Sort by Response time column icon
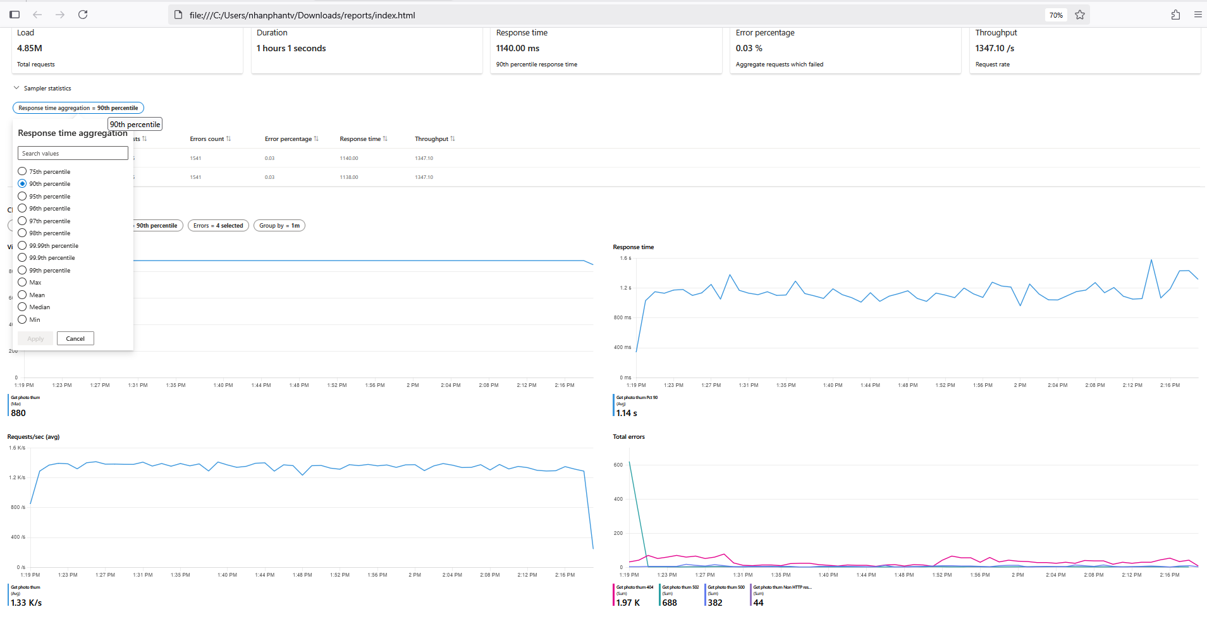 coord(385,139)
